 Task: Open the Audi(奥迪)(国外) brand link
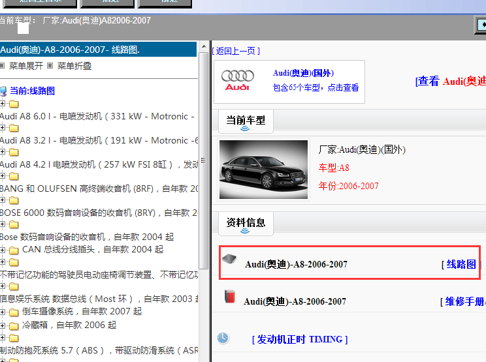pos(303,73)
